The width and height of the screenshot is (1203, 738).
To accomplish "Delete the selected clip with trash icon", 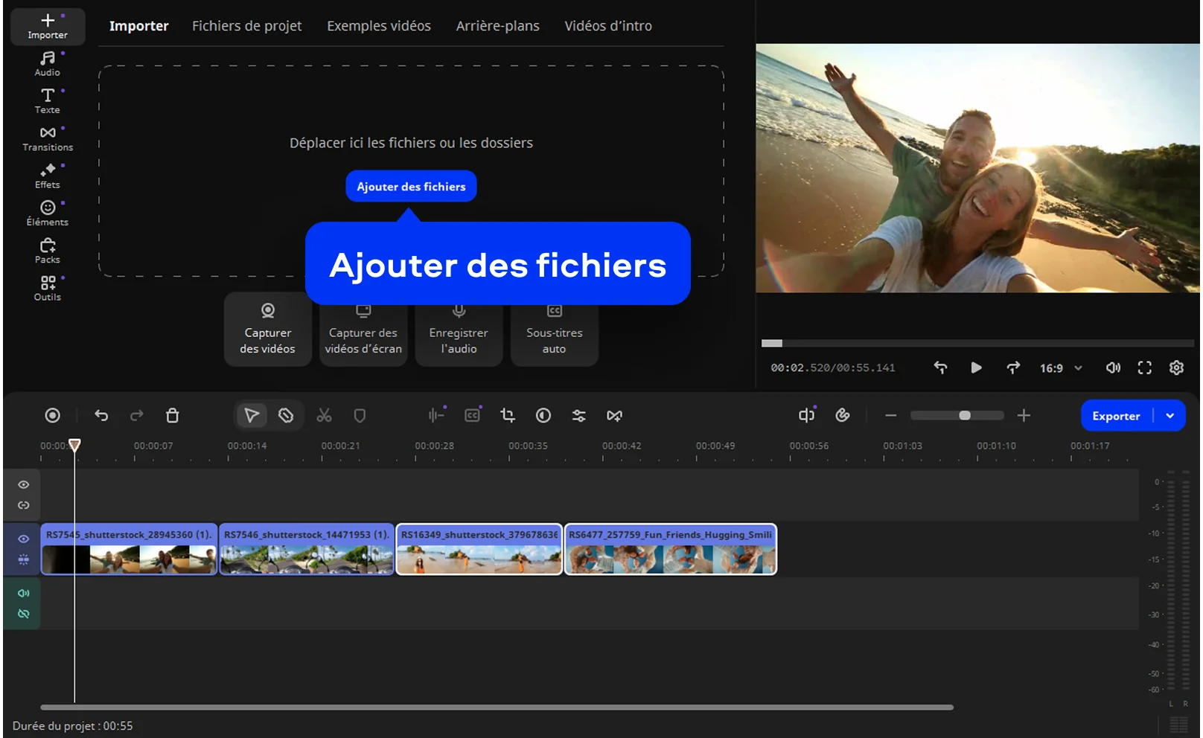I will (172, 416).
